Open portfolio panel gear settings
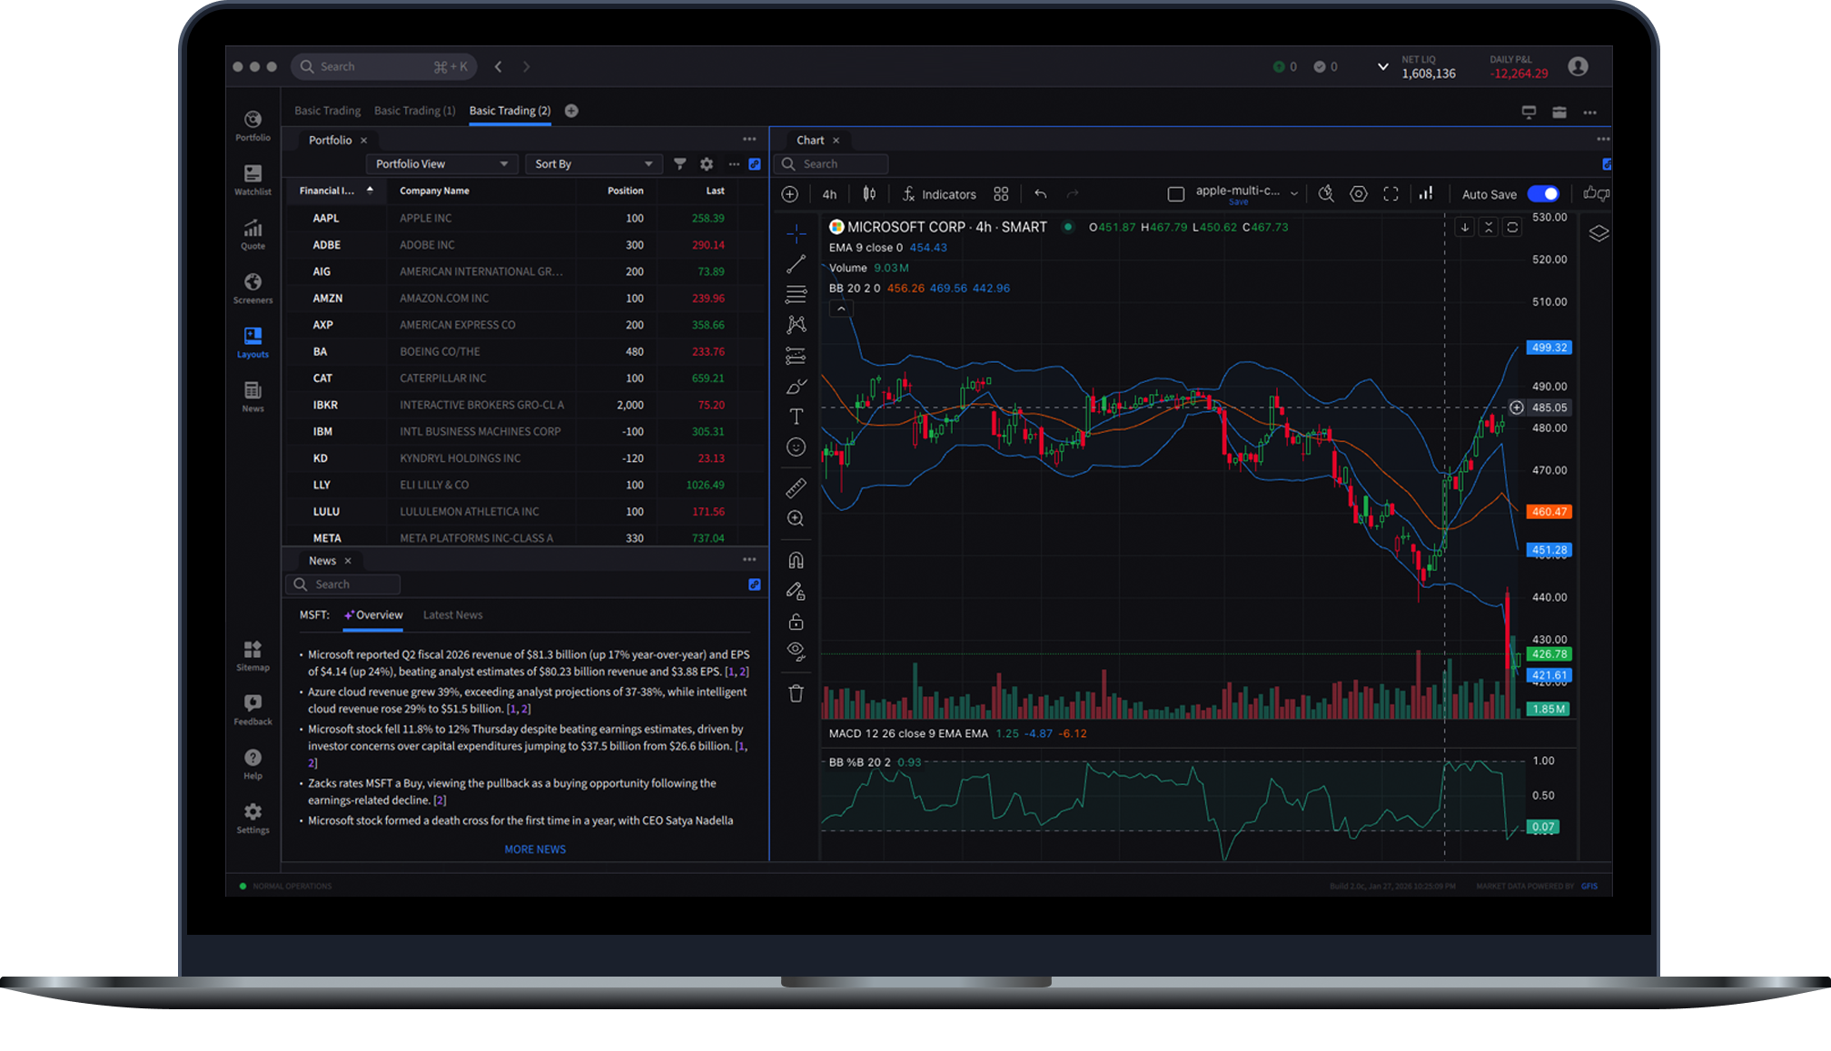 click(707, 164)
